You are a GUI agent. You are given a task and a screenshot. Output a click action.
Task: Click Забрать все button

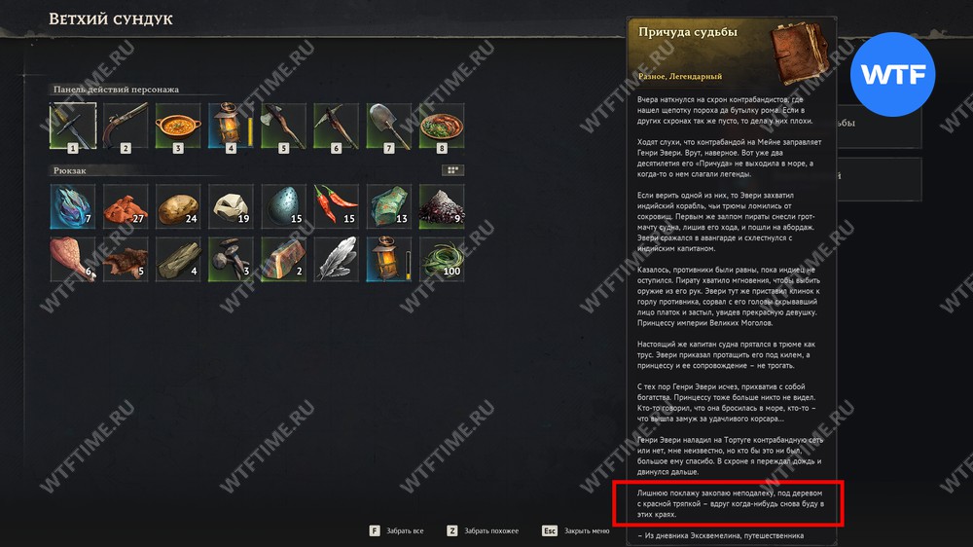(x=397, y=530)
